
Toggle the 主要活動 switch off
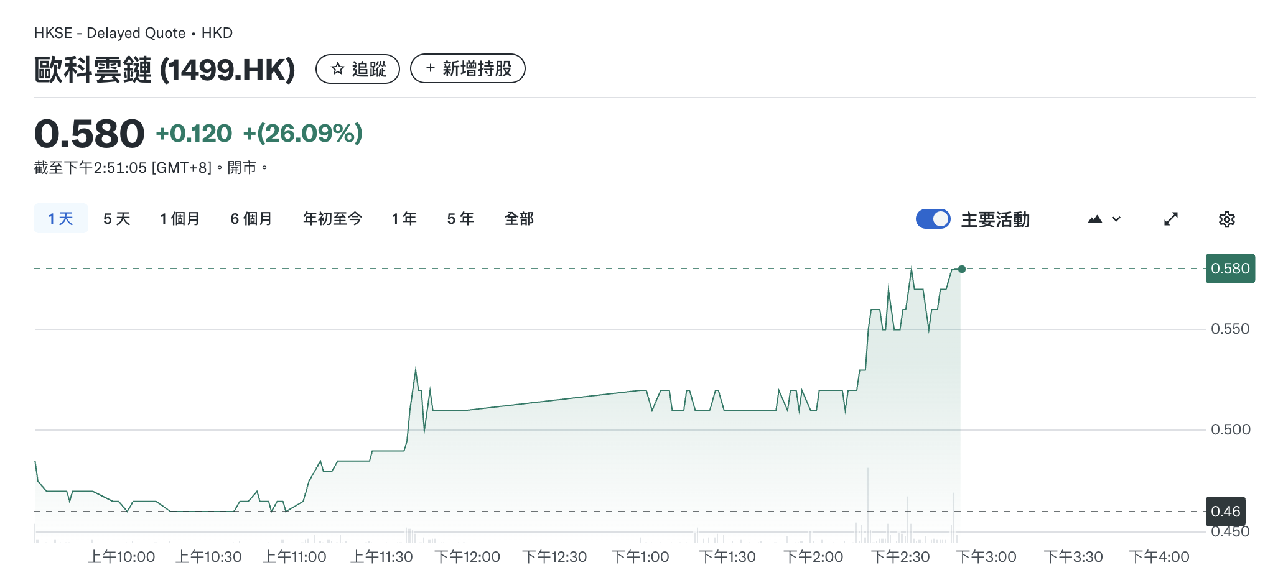pos(933,219)
